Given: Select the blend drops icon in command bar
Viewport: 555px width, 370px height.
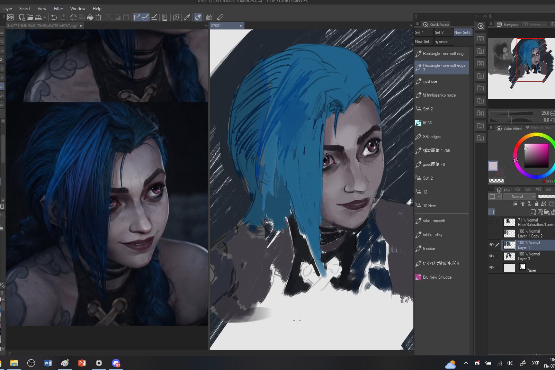Looking at the screenshot, I should point(209,17).
